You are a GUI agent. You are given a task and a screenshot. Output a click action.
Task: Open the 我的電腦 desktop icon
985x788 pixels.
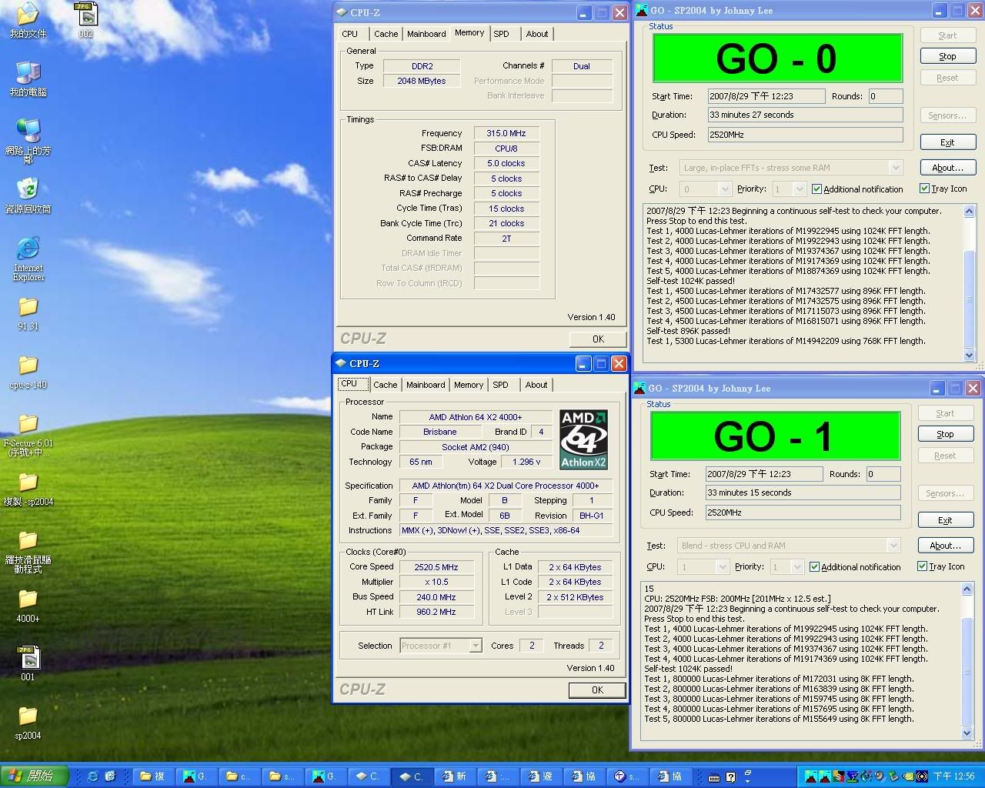pyautogui.click(x=28, y=78)
